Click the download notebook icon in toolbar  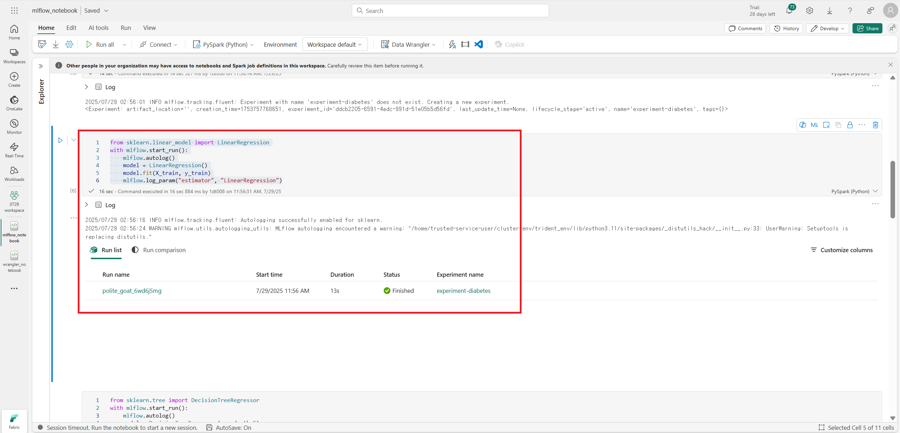tap(56, 44)
